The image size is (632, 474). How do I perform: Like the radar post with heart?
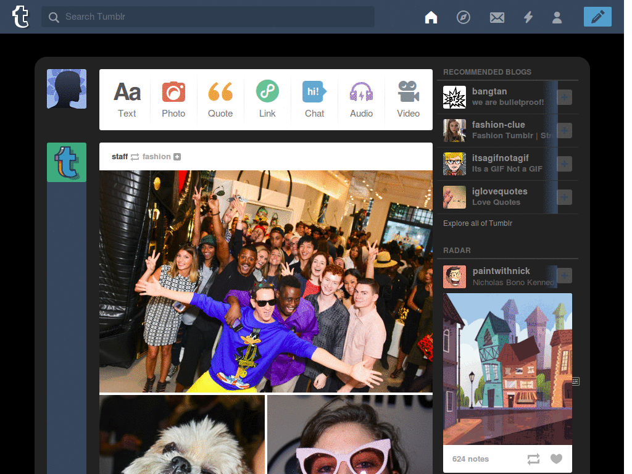click(x=556, y=459)
